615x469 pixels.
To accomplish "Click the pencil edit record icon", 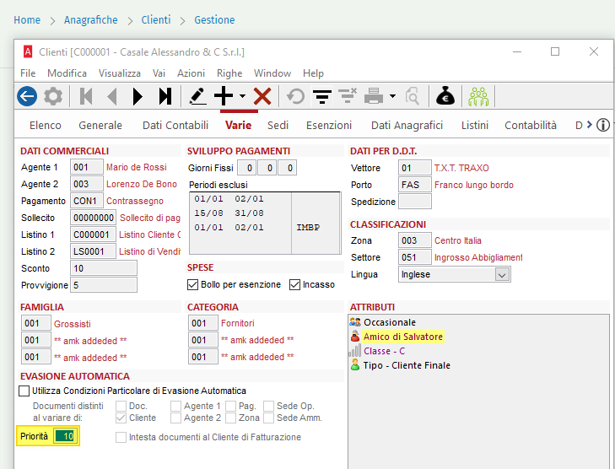I will click(x=197, y=96).
